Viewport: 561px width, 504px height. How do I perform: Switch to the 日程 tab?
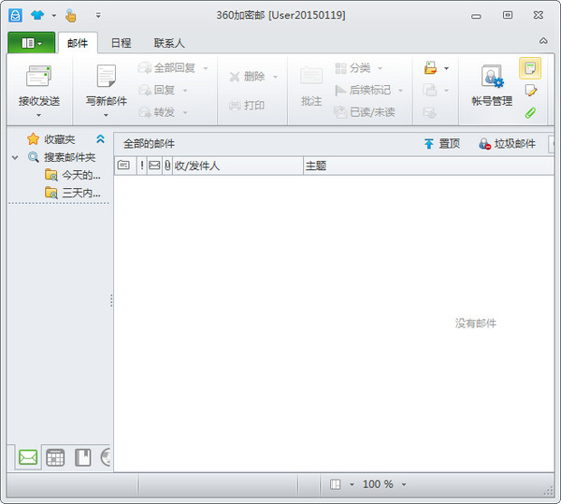(121, 43)
